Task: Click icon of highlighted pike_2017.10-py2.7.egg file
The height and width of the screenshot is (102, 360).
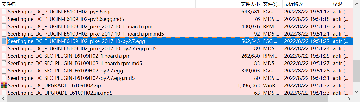Action: pos(4,41)
